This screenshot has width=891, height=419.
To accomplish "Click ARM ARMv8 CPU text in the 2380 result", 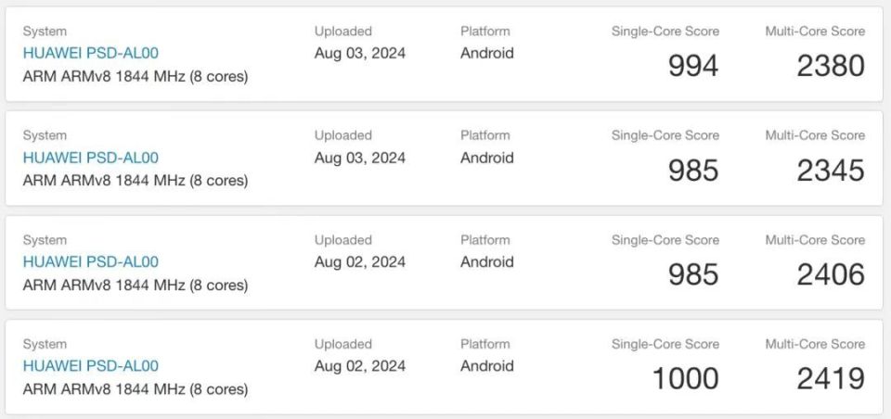I will pyautogui.click(x=136, y=77).
